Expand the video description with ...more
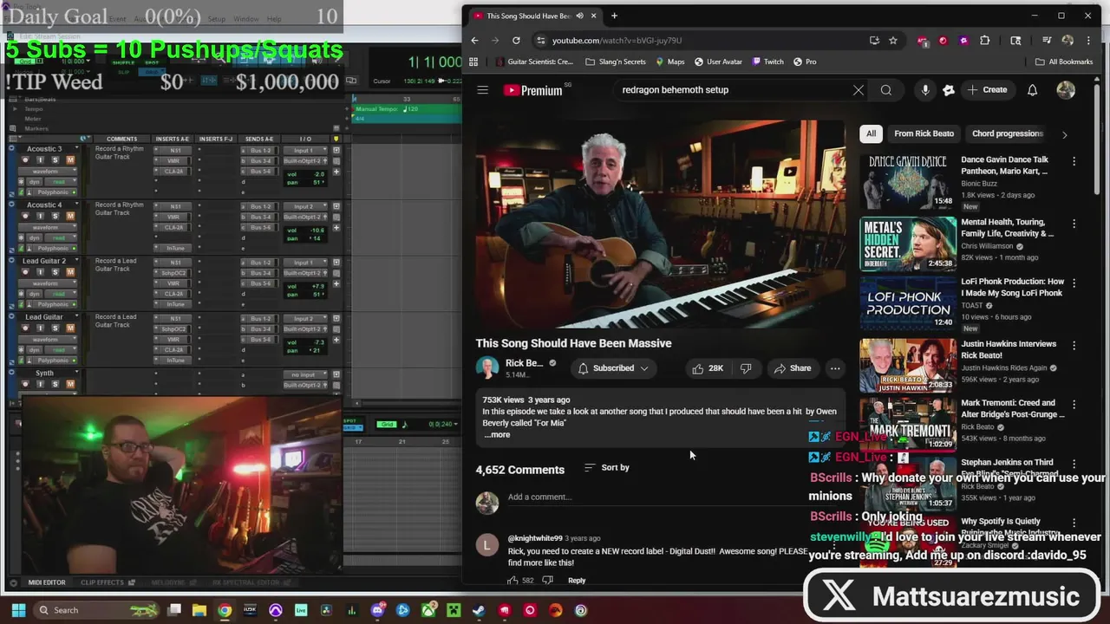The width and height of the screenshot is (1110, 624). [x=497, y=434]
